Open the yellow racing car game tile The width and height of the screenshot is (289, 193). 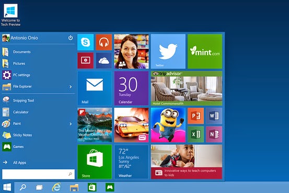click(x=131, y=125)
